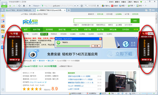The height and width of the screenshot is (95, 158).
Task: Open 浏览器医生 in the status bar
Action: (x=91, y=93)
